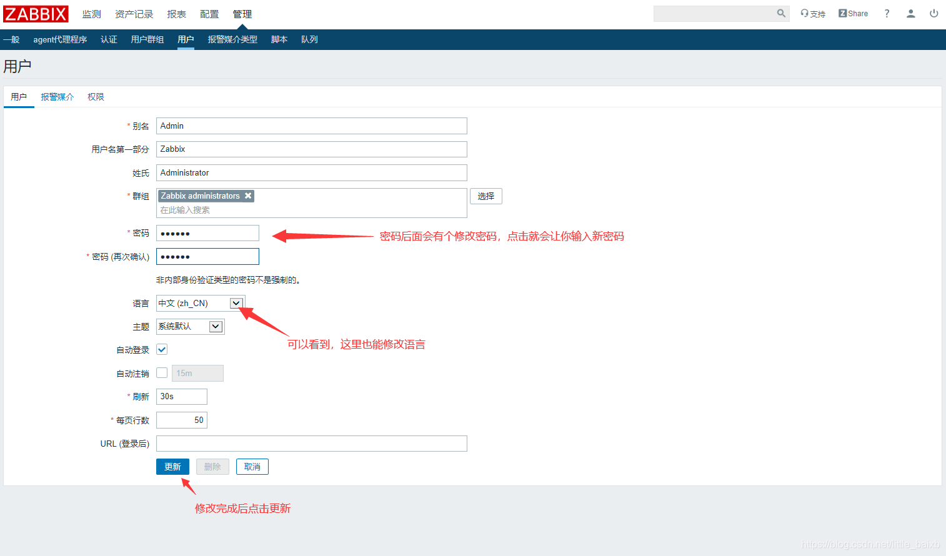The height and width of the screenshot is (556, 946).
Task: Open the 监测 menu
Action: (x=91, y=14)
